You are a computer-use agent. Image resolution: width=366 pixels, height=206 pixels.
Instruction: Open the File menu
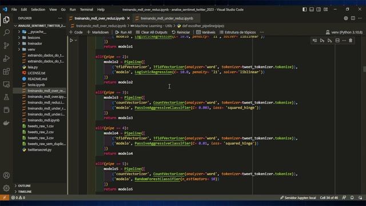(x=14, y=10)
